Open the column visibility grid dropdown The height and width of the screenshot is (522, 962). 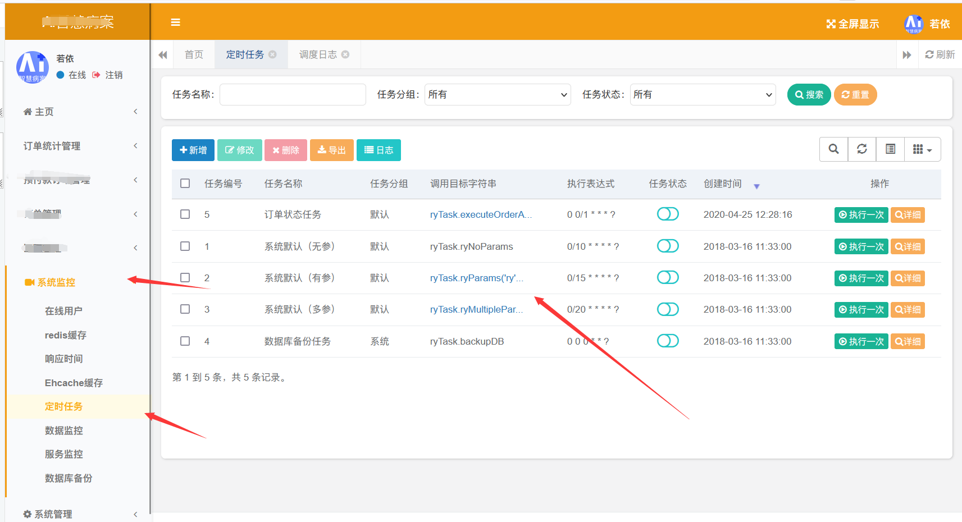tap(922, 149)
